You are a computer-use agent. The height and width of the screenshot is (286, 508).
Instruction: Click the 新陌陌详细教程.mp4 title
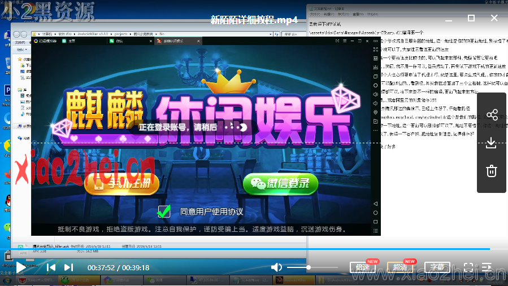pos(254,20)
